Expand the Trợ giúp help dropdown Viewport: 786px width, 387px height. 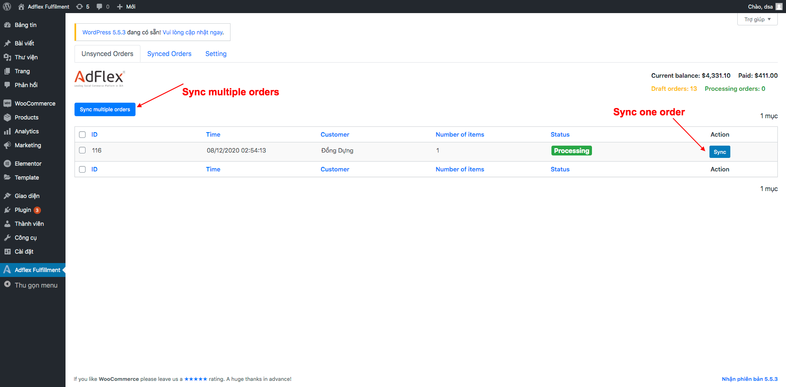tap(757, 19)
